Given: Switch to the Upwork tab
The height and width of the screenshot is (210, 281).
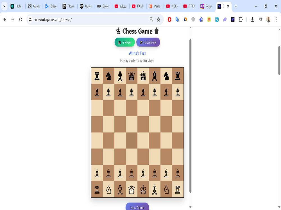Looking at the screenshot, I should pyautogui.click(x=86, y=6).
